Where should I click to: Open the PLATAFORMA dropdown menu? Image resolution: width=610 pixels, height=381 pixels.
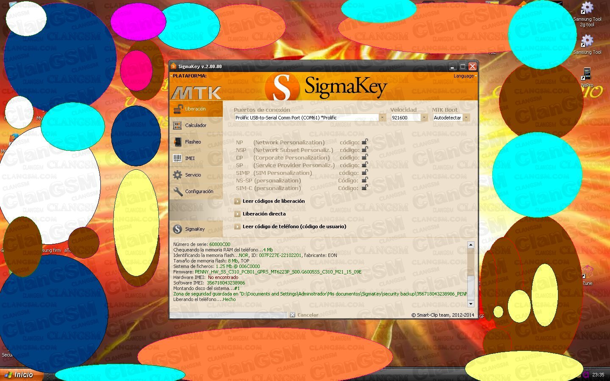[189, 76]
